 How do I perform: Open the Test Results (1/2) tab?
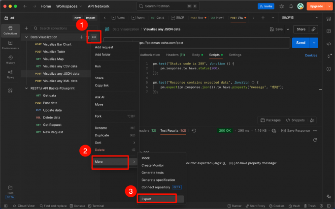173,130
